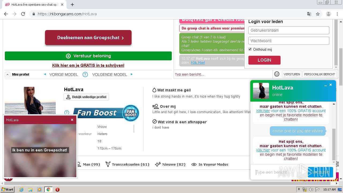
Task: Click the blue Versturen widget button
Action: (x=320, y=172)
